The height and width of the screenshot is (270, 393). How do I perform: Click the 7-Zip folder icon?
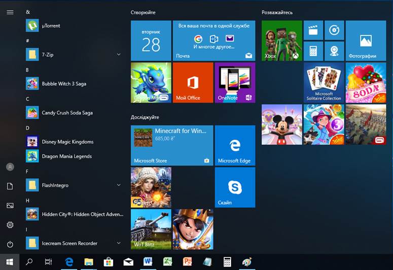pyautogui.click(x=32, y=54)
